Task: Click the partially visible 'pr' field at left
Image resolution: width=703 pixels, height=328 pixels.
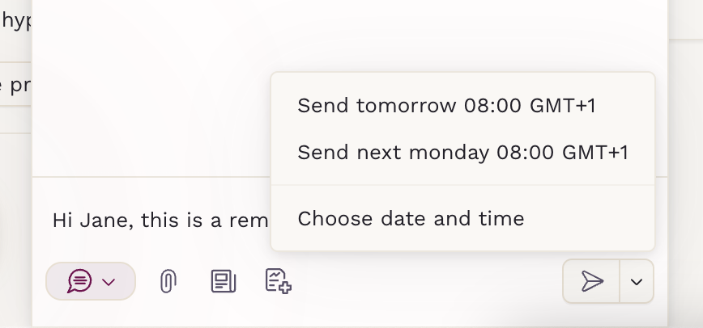Action: 15,84
